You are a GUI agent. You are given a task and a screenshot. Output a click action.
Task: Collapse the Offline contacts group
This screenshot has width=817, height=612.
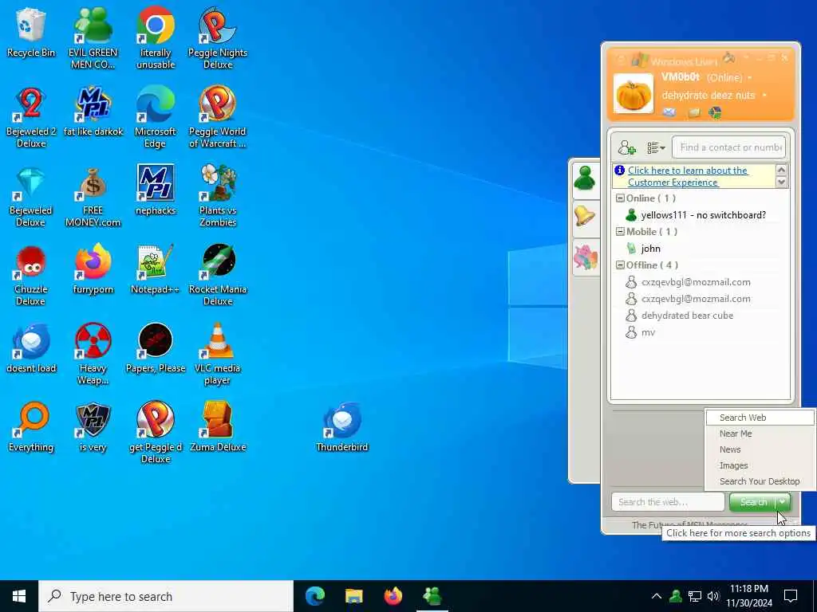pos(620,265)
